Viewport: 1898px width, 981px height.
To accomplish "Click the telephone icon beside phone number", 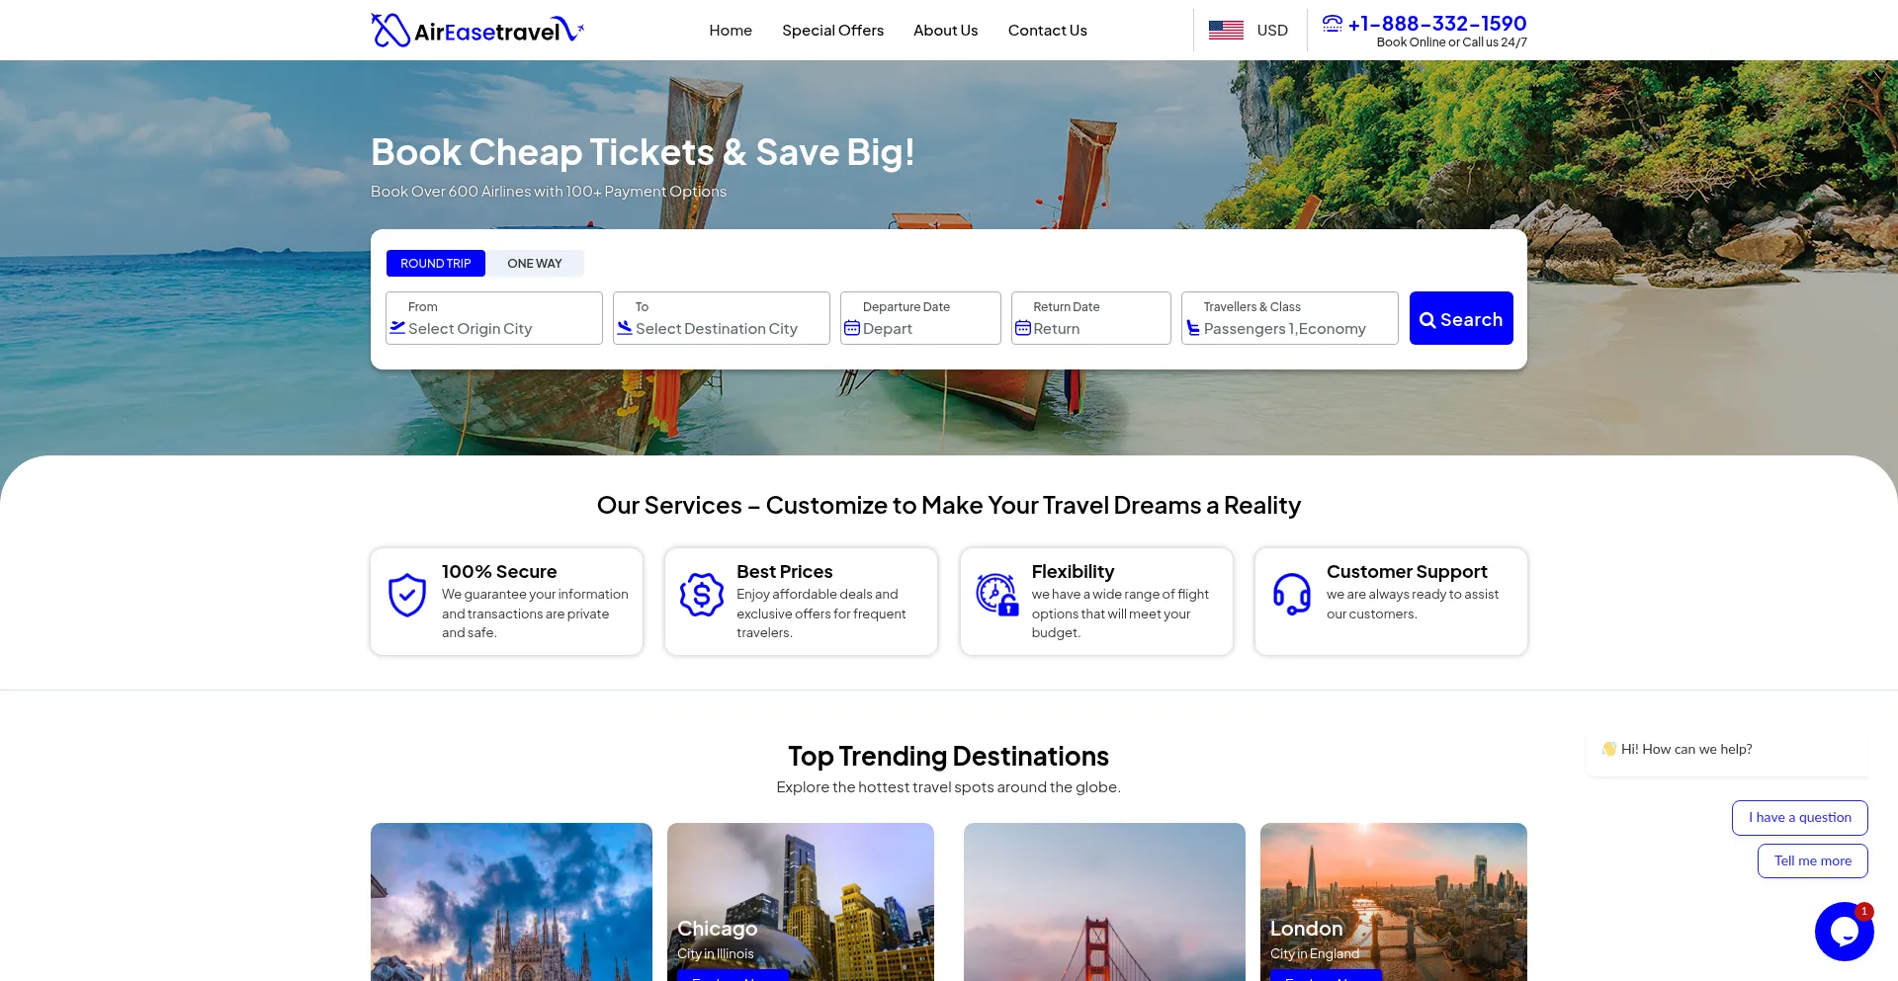I will [1333, 23].
